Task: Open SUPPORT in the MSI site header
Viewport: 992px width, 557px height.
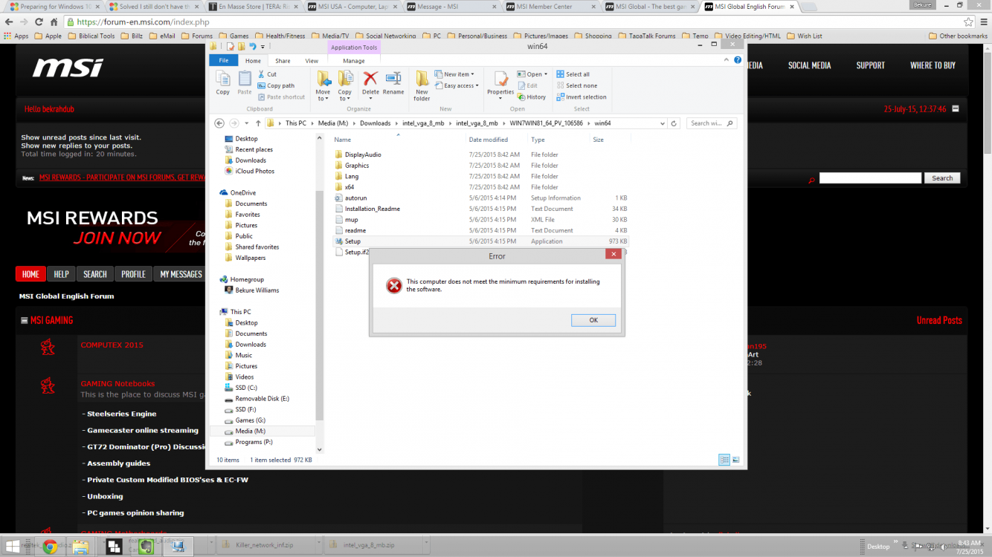Action: (x=870, y=65)
